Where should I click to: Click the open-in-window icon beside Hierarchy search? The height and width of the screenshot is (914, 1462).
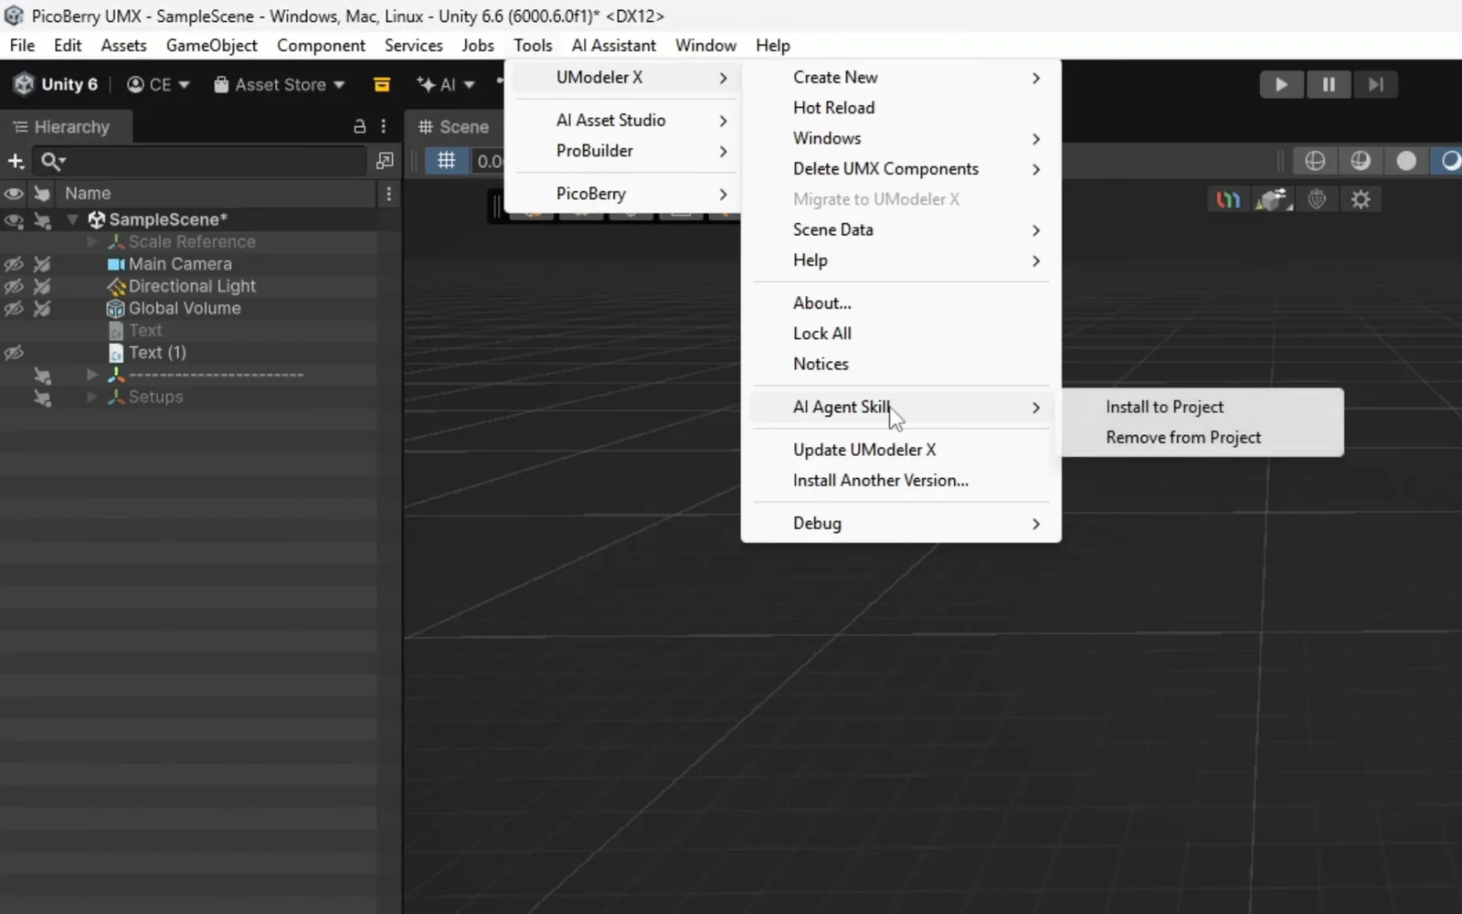coord(385,162)
